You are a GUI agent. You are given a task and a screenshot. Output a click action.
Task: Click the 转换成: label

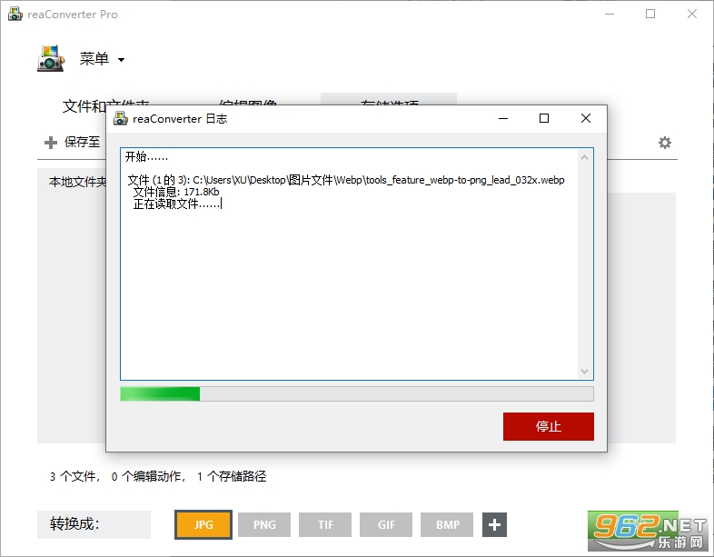click(74, 523)
